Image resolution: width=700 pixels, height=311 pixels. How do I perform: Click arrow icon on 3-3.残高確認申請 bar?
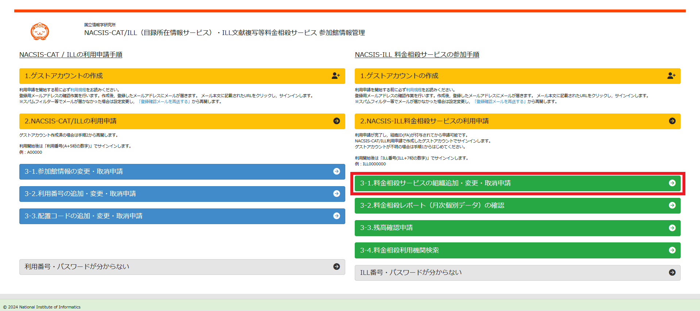(672, 228)
